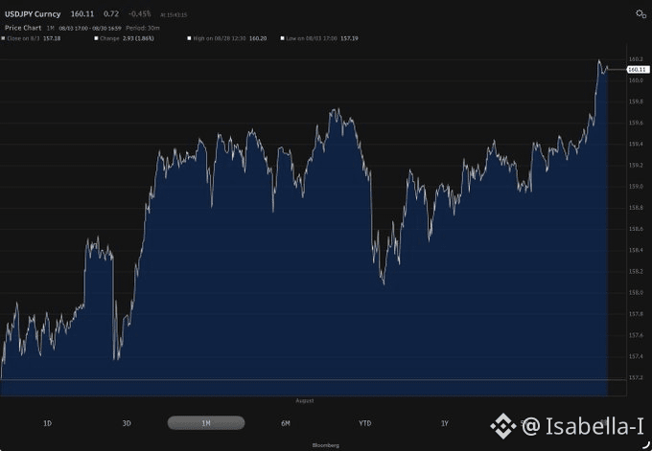Click the high value '160.20'
Viewport: 652px width, 451px height.
click(x=258, y=38)
